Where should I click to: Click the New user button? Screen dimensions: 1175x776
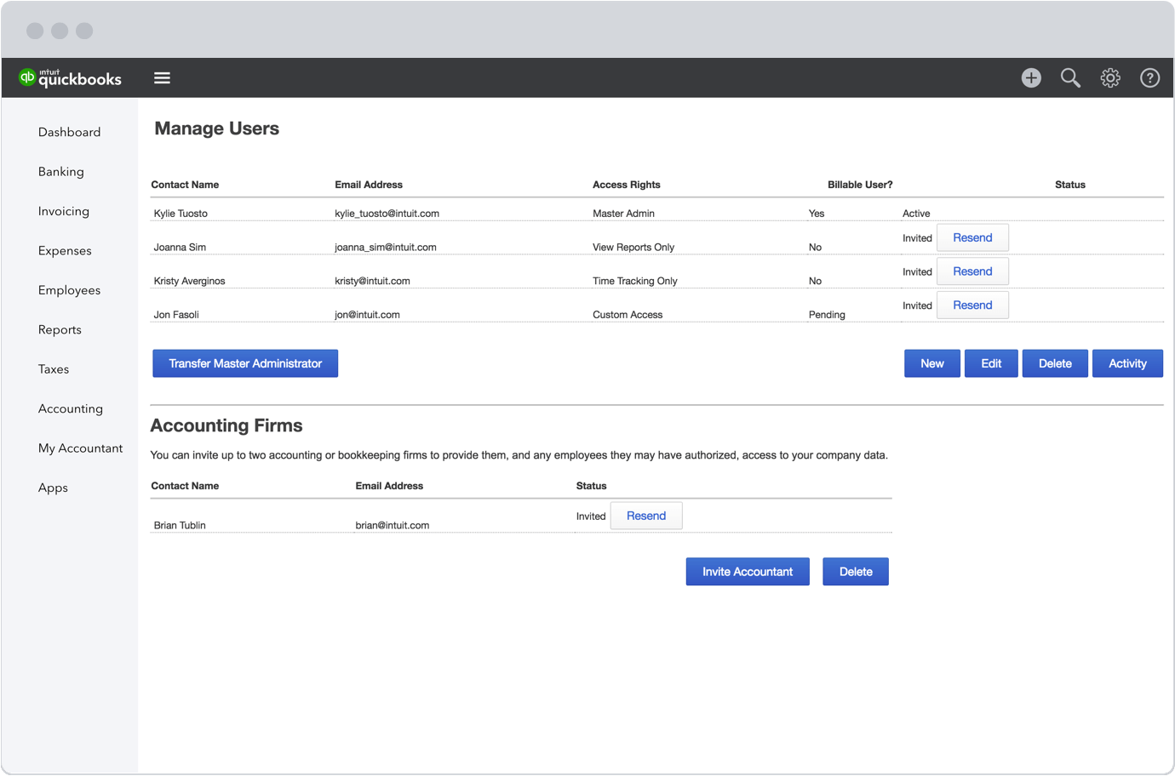pos(931,363)
